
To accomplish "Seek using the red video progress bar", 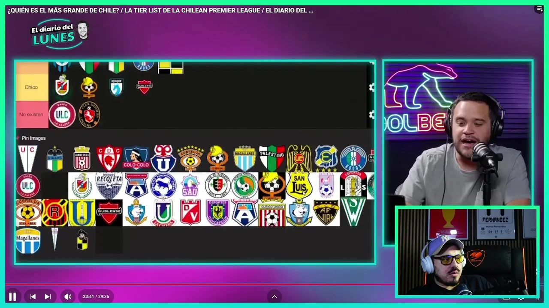I will tap(199, 284).
